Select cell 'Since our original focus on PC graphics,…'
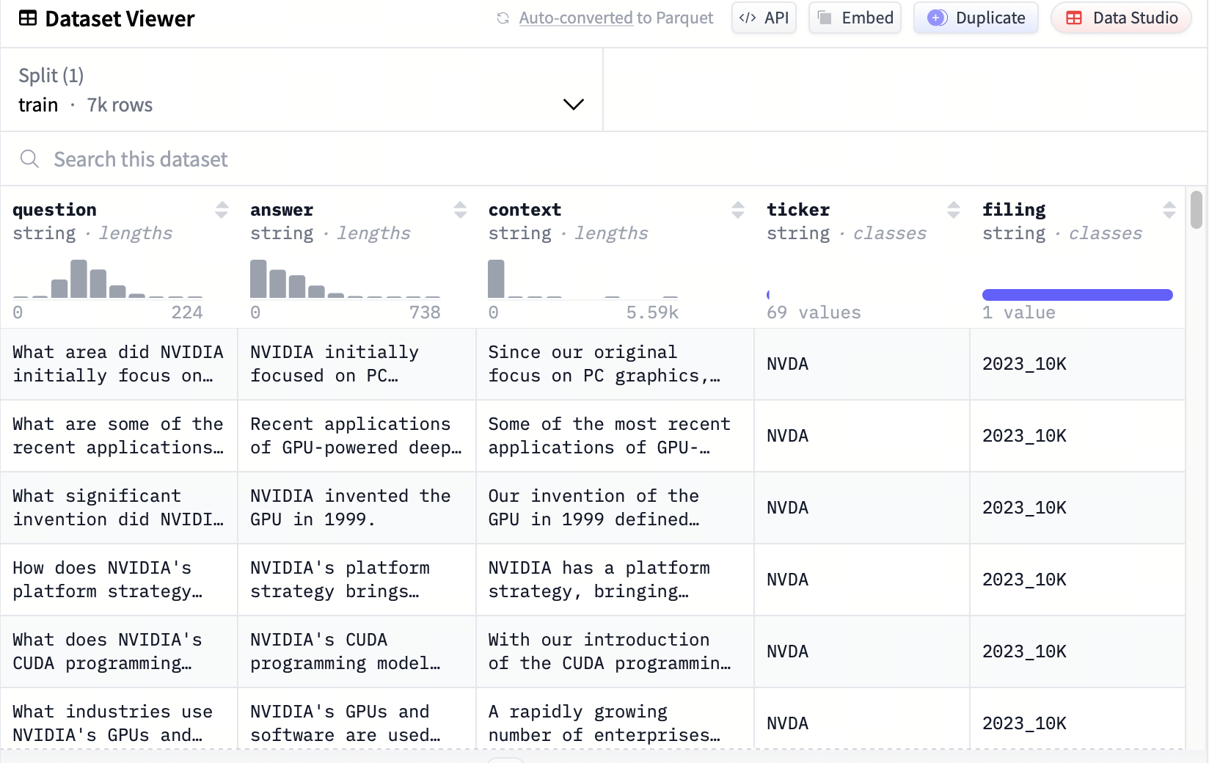Image resolution: width=1209 pixels, height=763 pixels. (616, 364)
